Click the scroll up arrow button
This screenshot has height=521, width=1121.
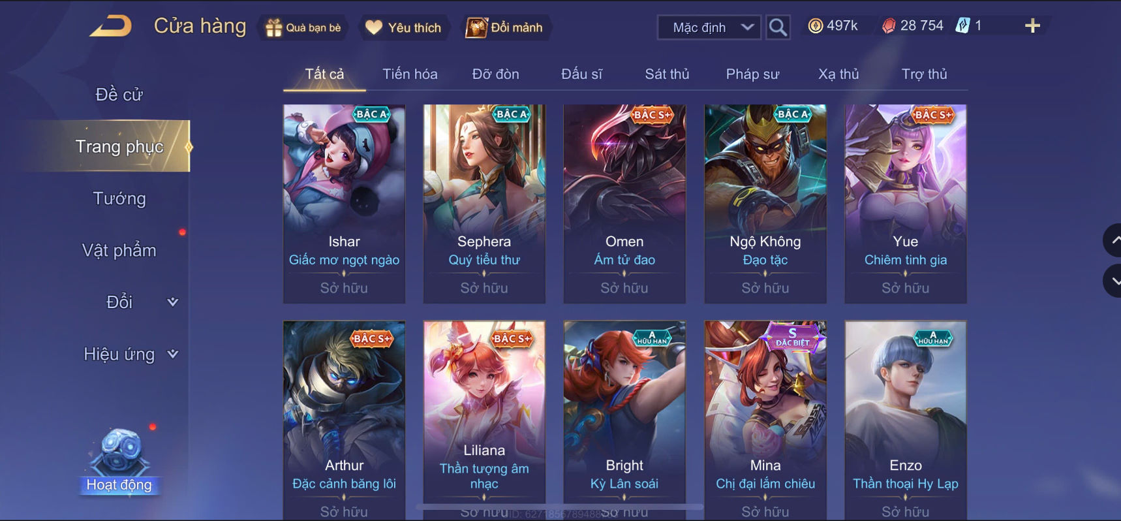(x=1113, y=240)
